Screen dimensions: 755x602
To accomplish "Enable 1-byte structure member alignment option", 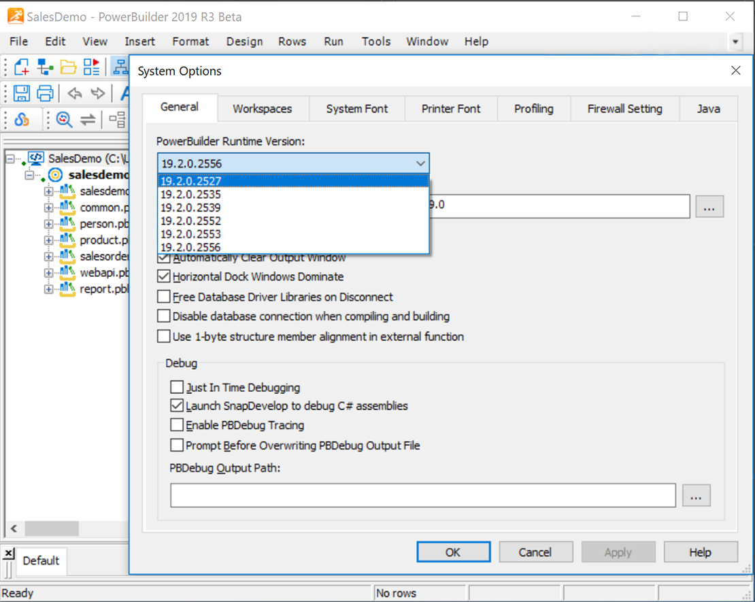I will point(164,336).
